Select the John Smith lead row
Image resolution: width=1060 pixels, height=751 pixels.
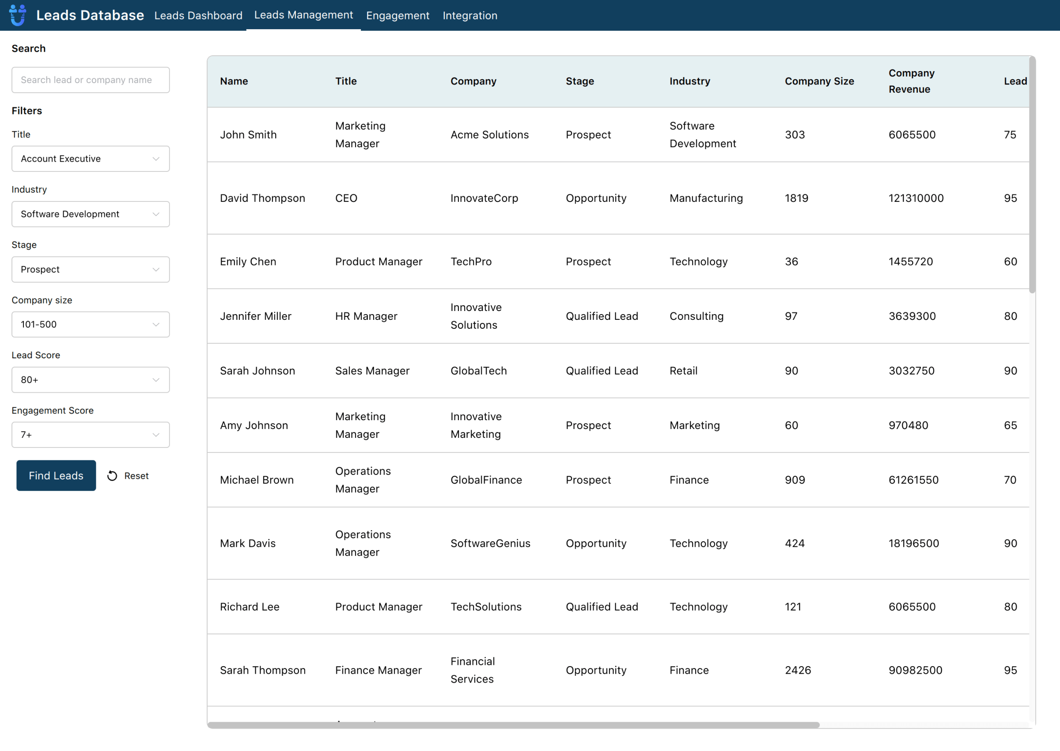(508, 135)
